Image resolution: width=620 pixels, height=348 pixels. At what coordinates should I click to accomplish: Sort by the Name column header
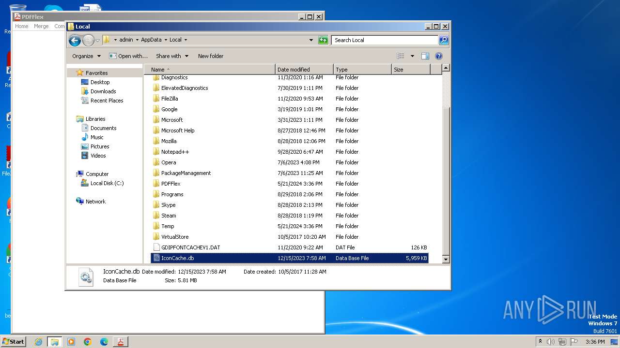(210, 70)
